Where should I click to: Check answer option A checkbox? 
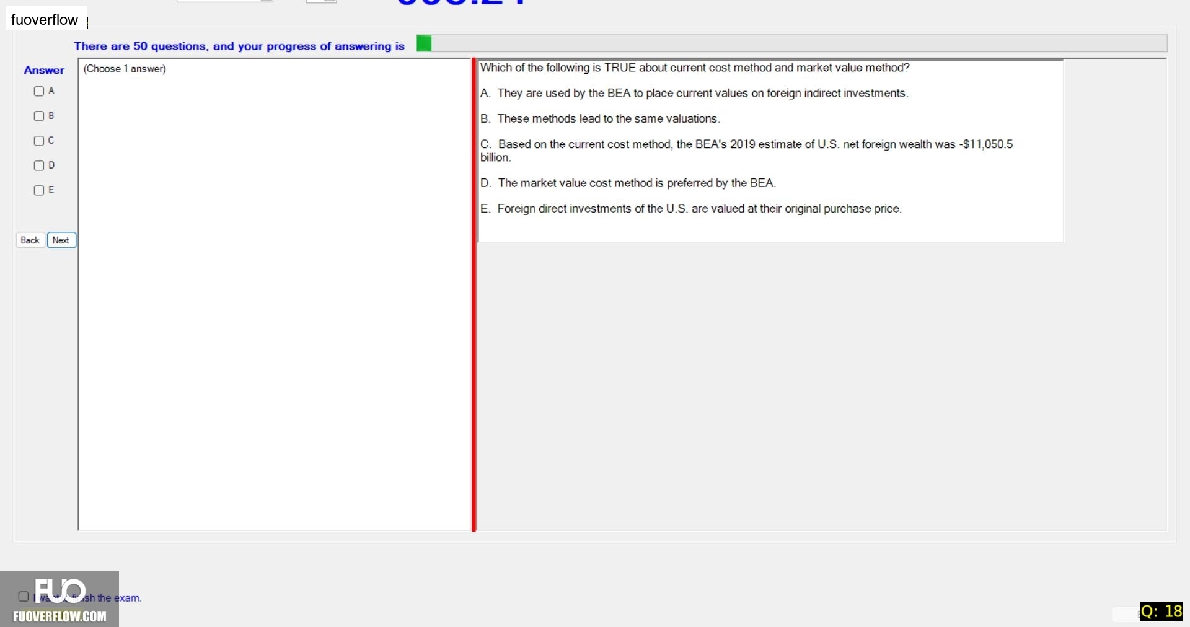click(39, 91)
